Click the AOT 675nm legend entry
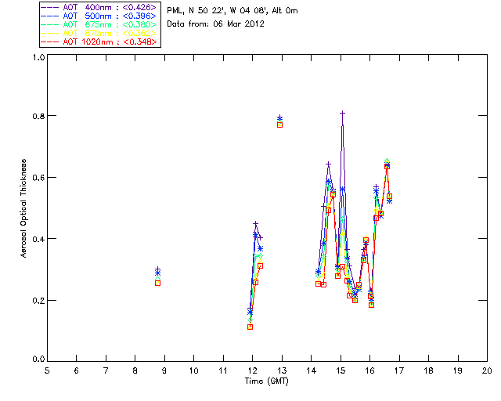Image resolution: width=501 pixels, height=401 pixels. (110, 24)
